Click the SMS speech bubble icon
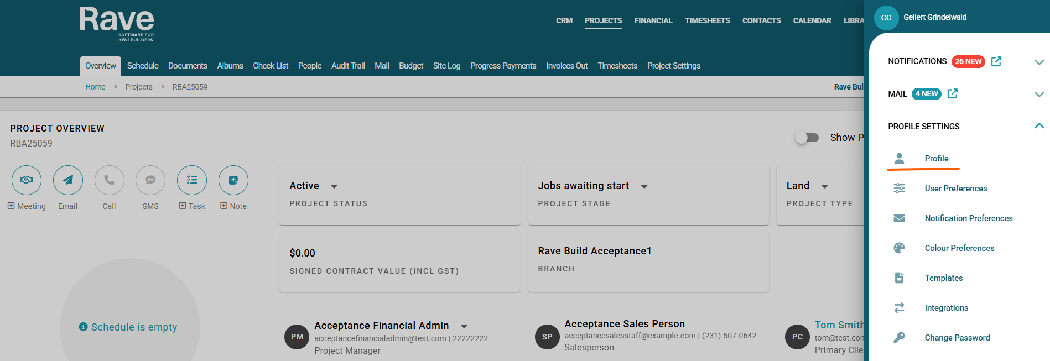The width and height of the screenshot is (1050, 361). [x=150, y=180]
